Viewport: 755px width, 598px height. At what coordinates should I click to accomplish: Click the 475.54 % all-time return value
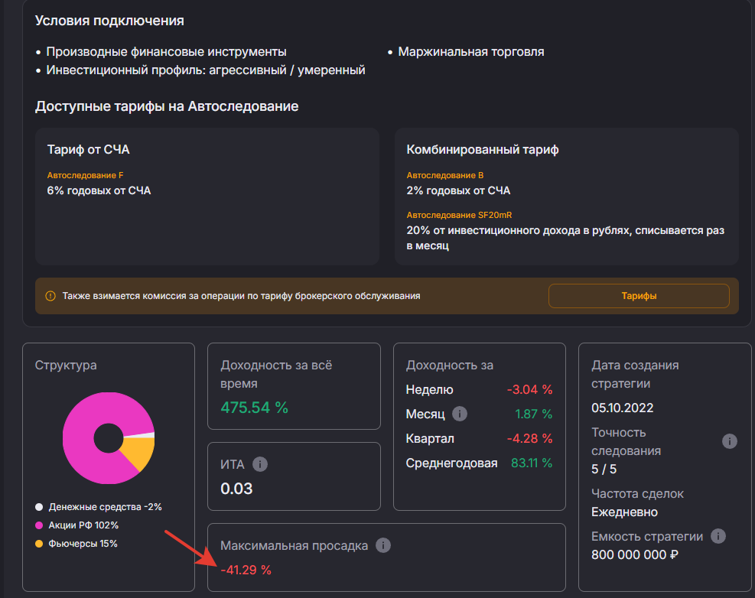(254, 408)
